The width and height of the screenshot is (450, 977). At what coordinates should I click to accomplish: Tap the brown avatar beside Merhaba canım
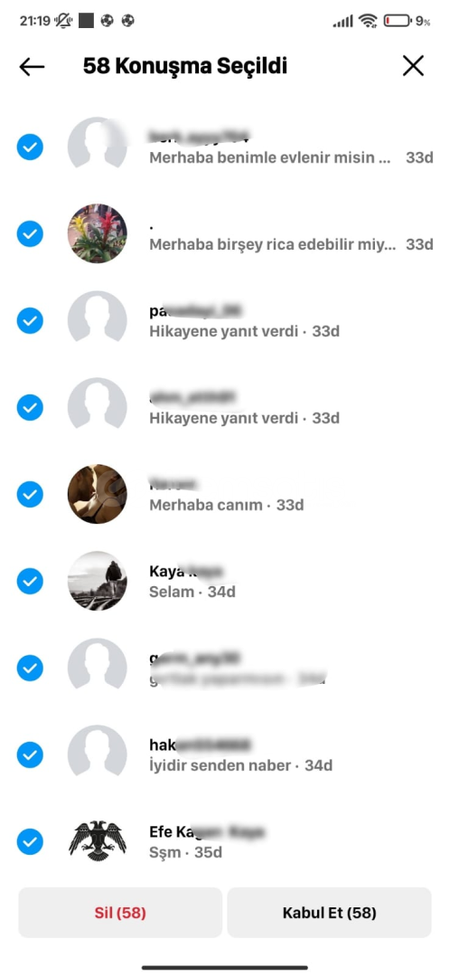pos(97,494)
